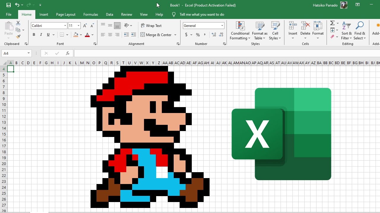Open the font size 11 dropdown
The height and width of the screenshot is (213, 380).
[x=78, y=26]
